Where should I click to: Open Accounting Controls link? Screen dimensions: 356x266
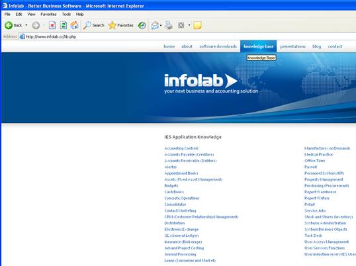pos(181,148)
